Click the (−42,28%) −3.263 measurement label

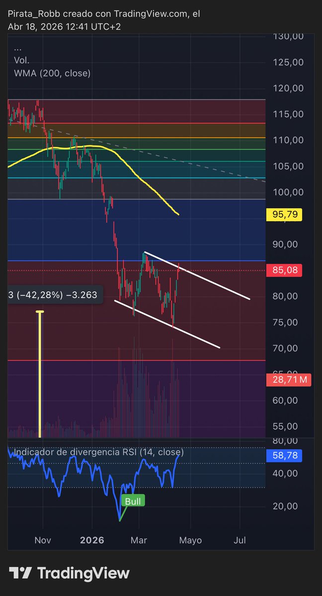point(56,295)
